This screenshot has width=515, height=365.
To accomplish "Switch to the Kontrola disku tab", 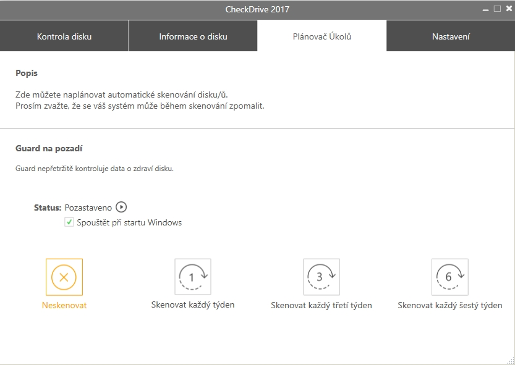I will point(64,36).
